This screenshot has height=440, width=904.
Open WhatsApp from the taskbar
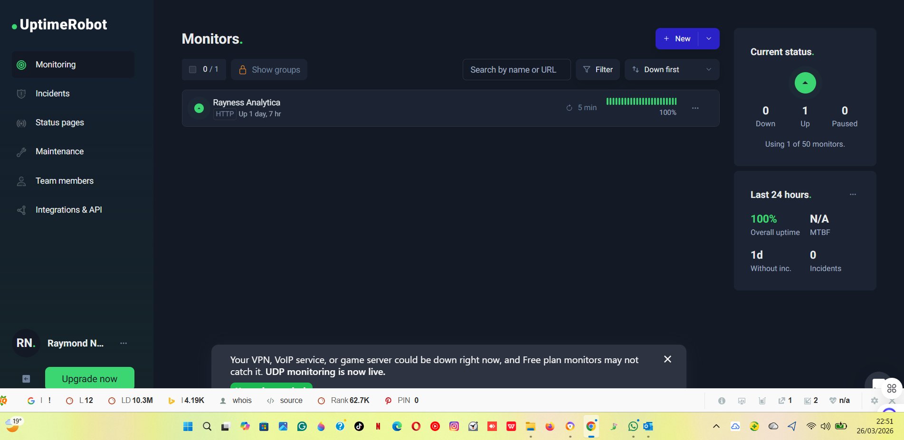[x=633, y=426]
